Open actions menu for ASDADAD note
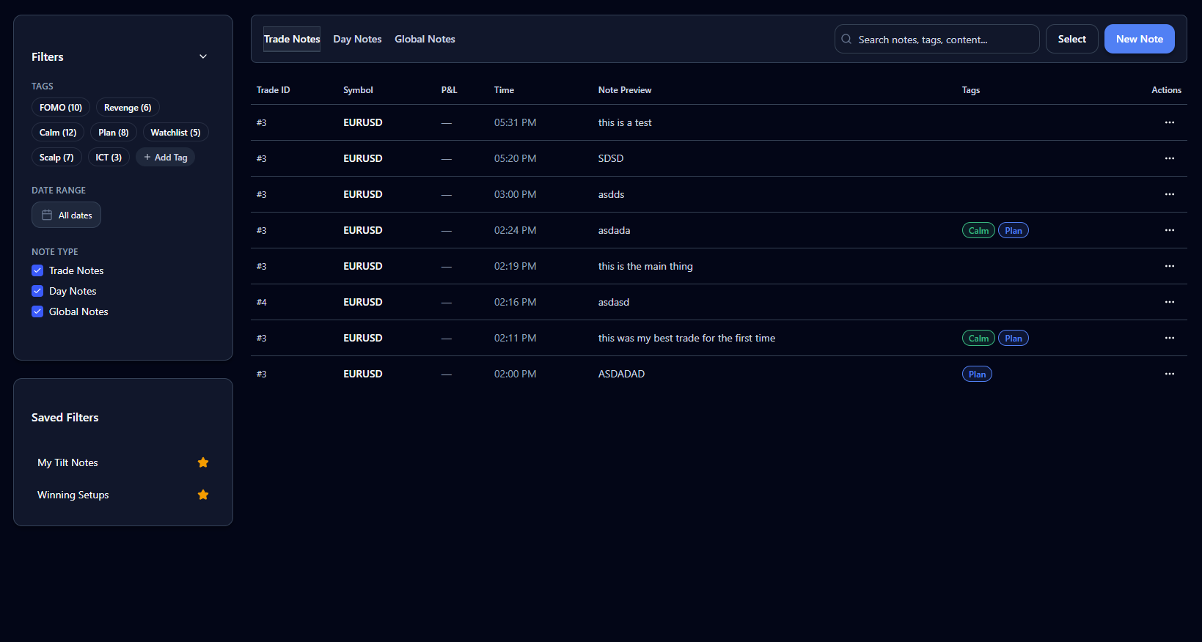 [1169, 374]
